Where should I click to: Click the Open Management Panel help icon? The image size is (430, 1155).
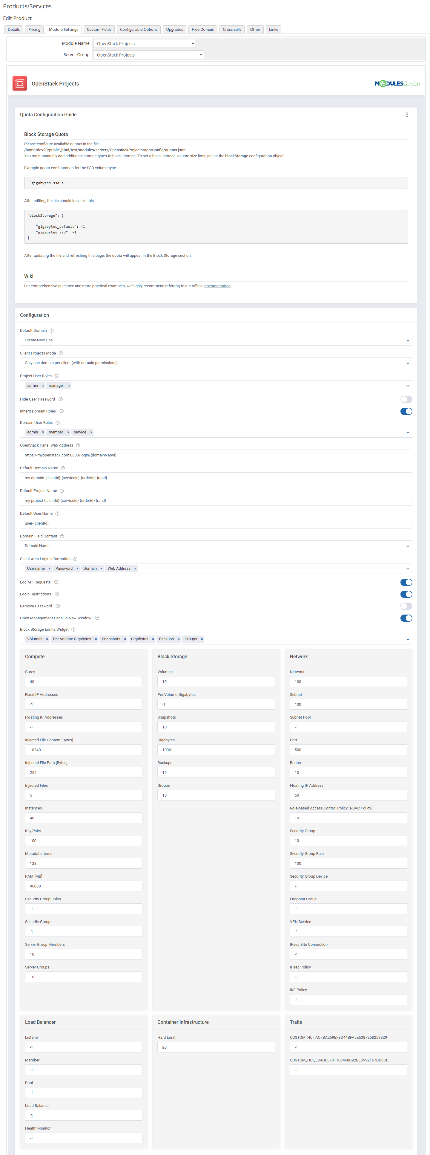point(97,618)
